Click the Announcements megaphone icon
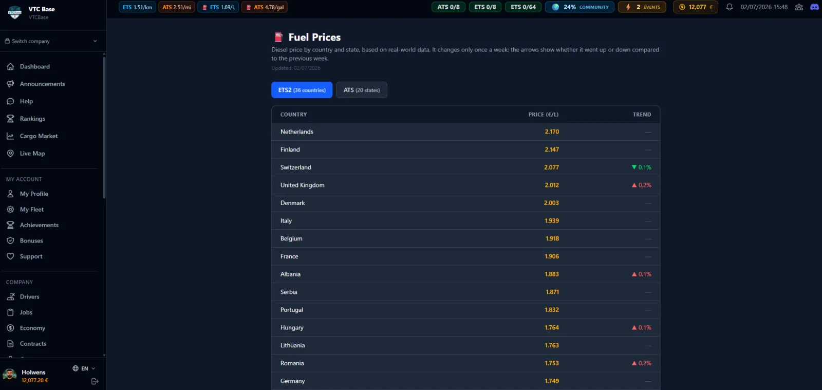The height and width of the screenshot is (390, 822). 10,84
